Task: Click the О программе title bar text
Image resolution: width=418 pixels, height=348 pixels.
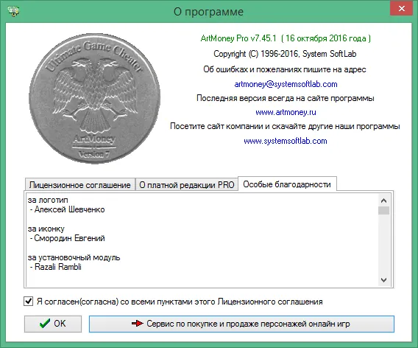Action: tap(208, 12)
